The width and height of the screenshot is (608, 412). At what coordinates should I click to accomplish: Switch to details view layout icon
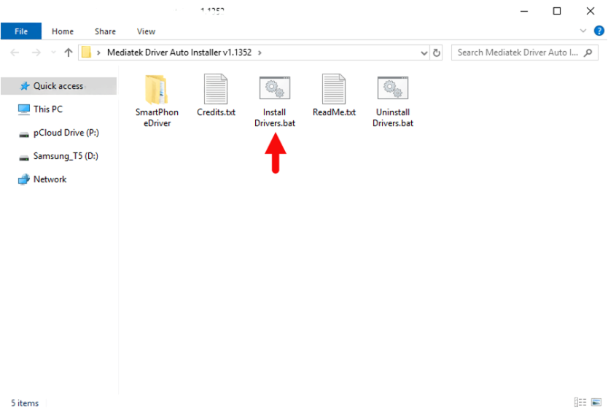[x=580, y=403]
